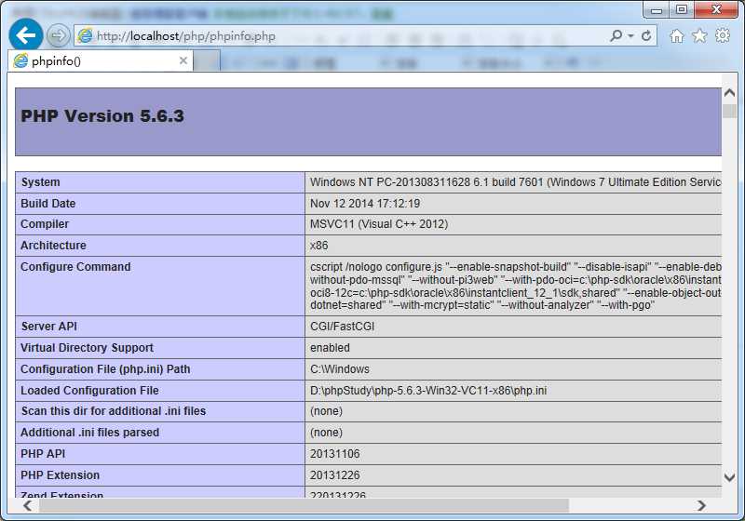Click the 'Virtual Directory Support' label
Screen dimensions: 745x521
pyautogui.click(x=87, y=348)
